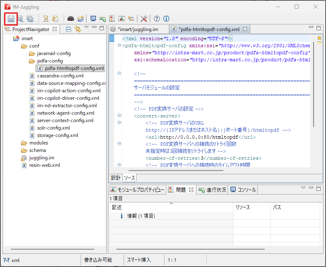The height and width of the screenshot is (267, 326).
Task: Open the コンソール tab
Action: (x=243, y=190)
